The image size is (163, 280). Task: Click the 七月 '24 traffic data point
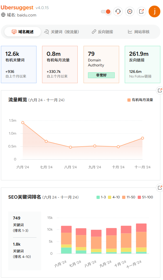pyautogui.click(x=46, y=141)
